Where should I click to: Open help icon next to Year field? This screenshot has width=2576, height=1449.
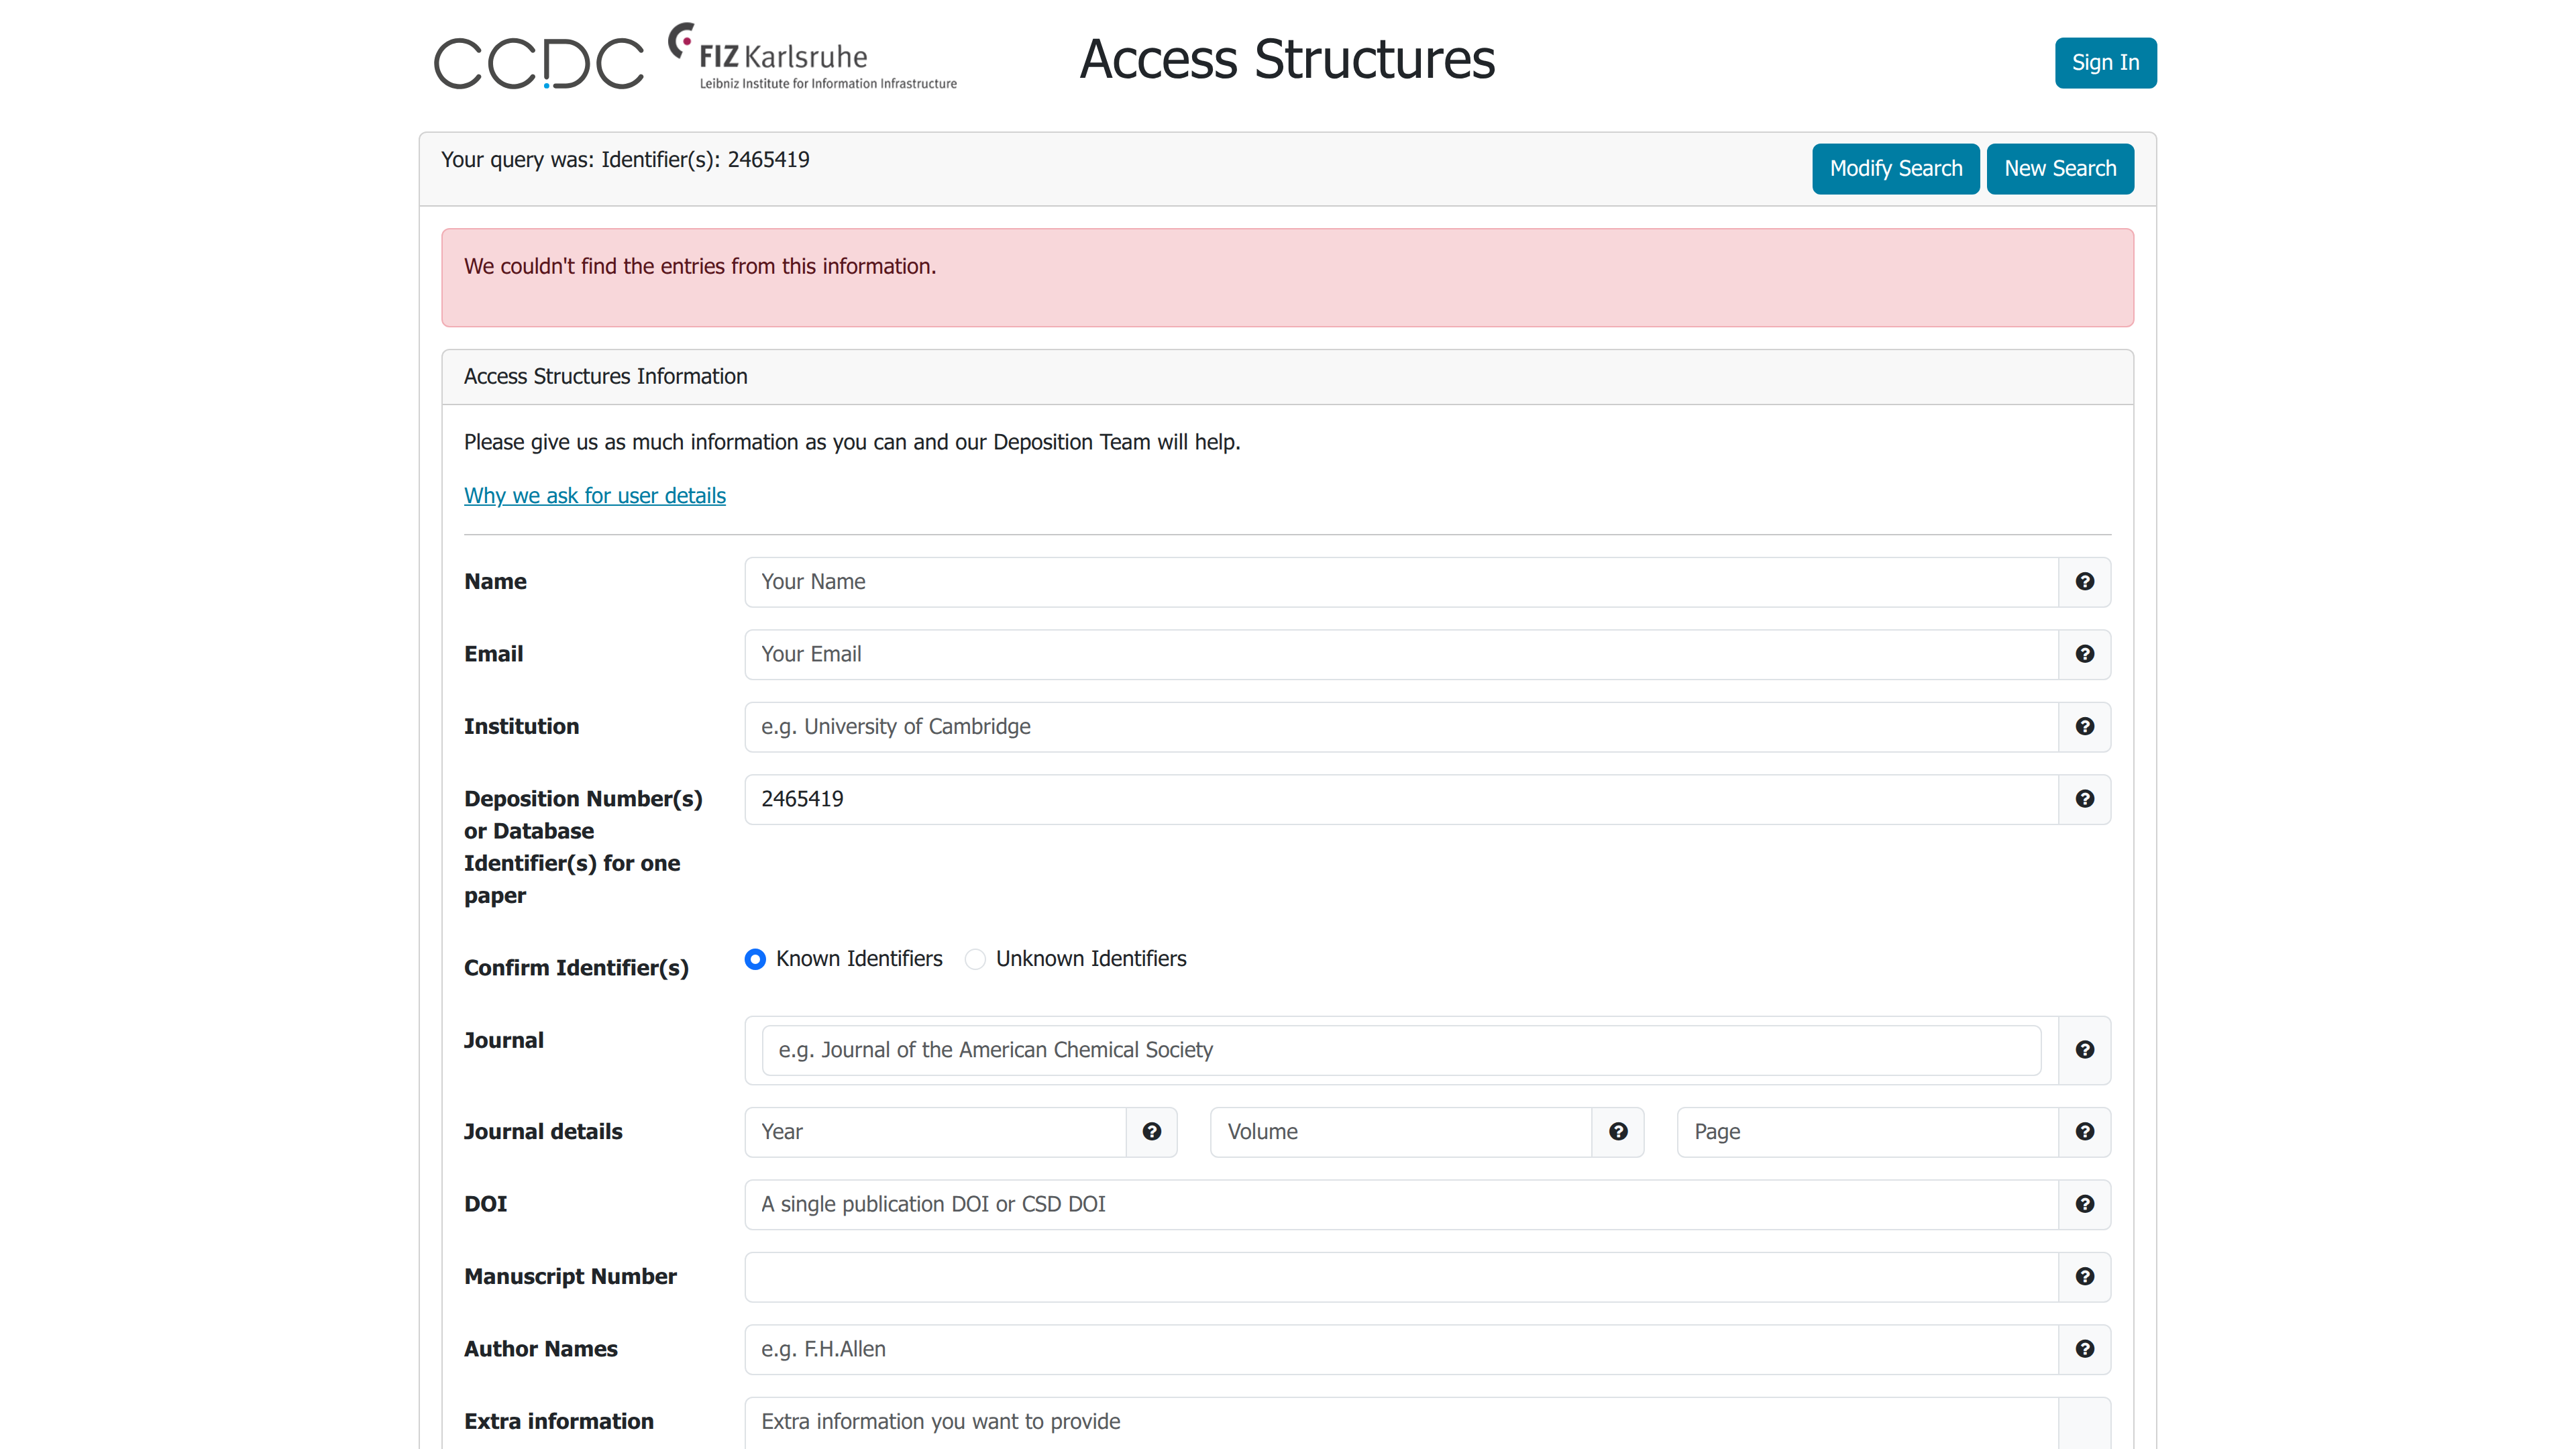coord(1152,1132)
